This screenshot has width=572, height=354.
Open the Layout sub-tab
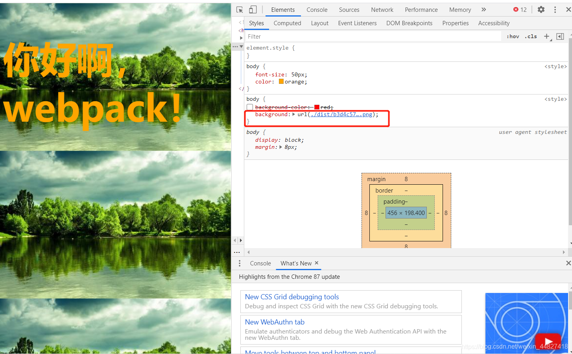coord(319,23)
